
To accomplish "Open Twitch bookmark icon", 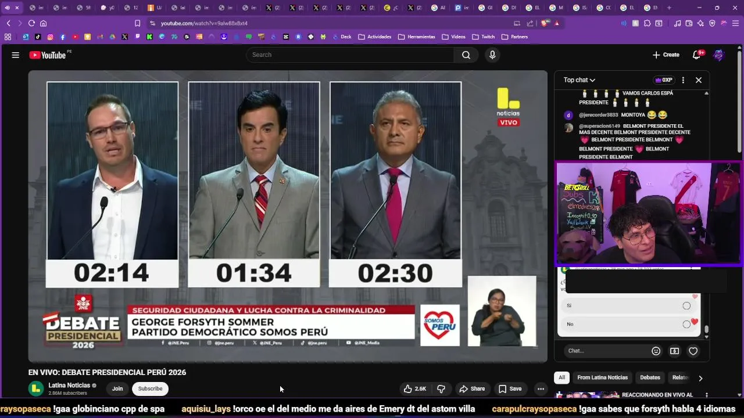I will click(x=137, y=37).
